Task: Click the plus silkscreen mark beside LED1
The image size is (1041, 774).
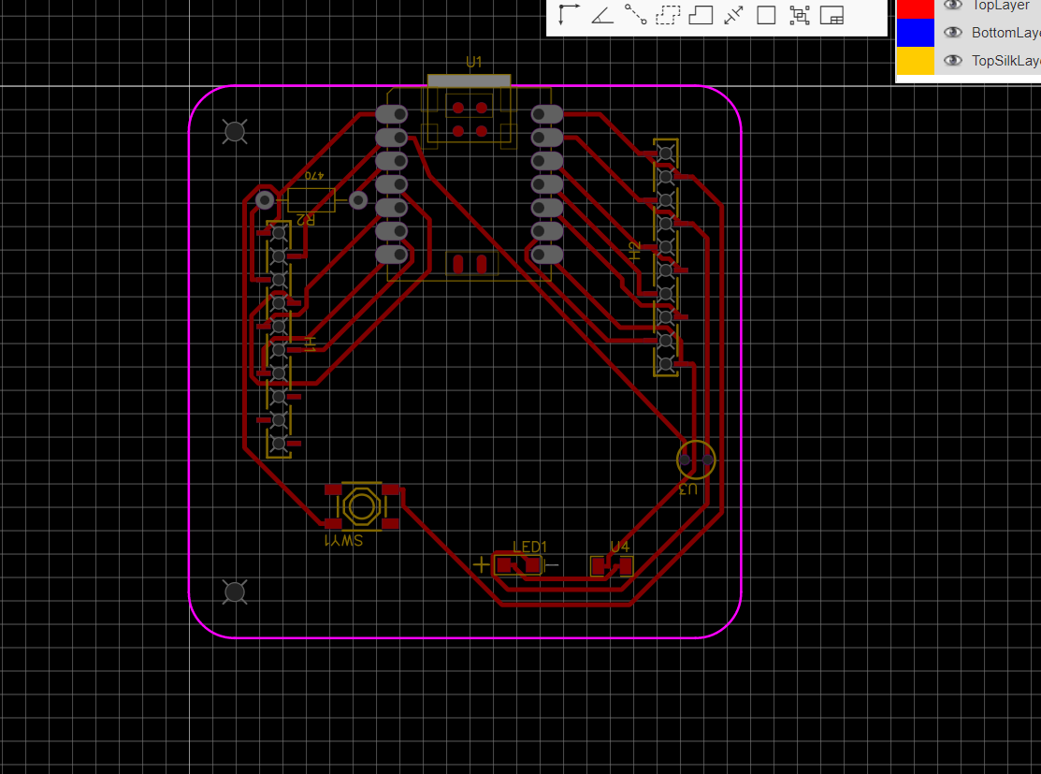Action: [481, 565]
